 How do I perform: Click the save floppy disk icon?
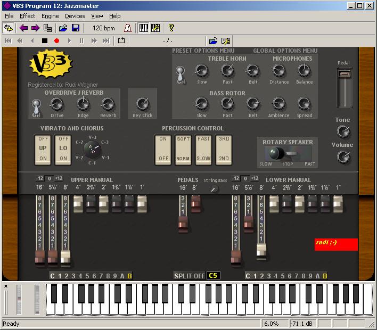click(x=76, y=28)
